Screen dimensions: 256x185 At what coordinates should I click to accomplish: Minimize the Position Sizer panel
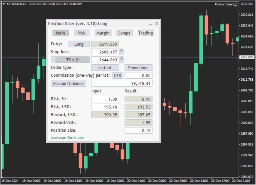click(150, 24)
